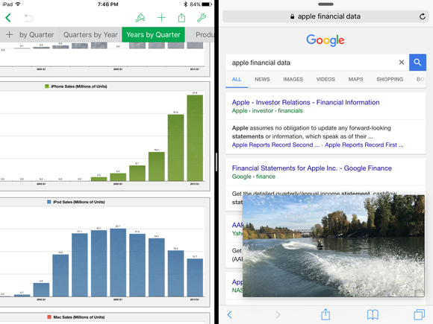
Task: Switch to NEWS results
Action: coord(262,80)
